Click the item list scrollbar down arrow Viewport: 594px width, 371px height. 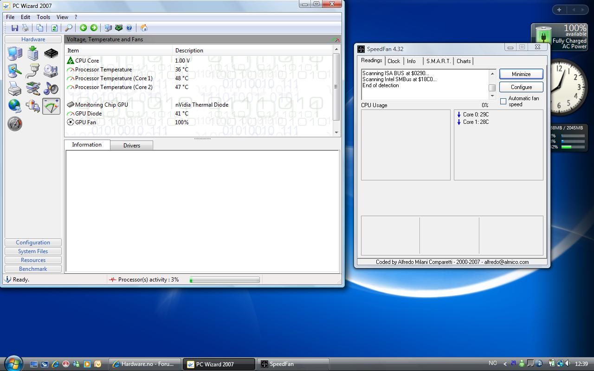(x=337, y=132)
